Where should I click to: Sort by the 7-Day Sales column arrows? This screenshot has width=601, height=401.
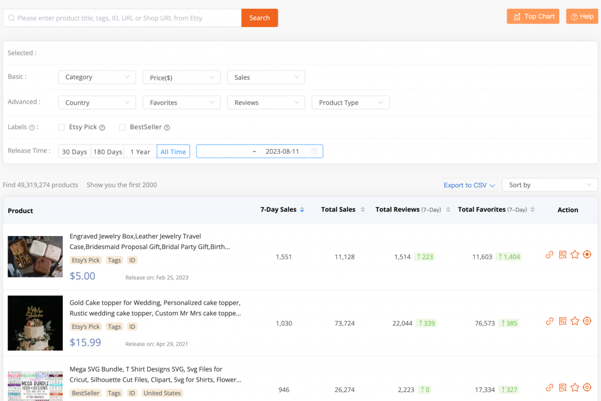click(x=302, y=210)
